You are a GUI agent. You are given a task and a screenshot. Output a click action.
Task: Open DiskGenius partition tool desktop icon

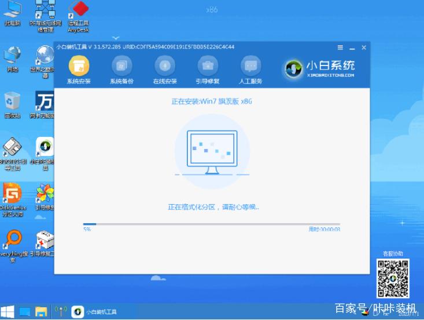point(13,200)
